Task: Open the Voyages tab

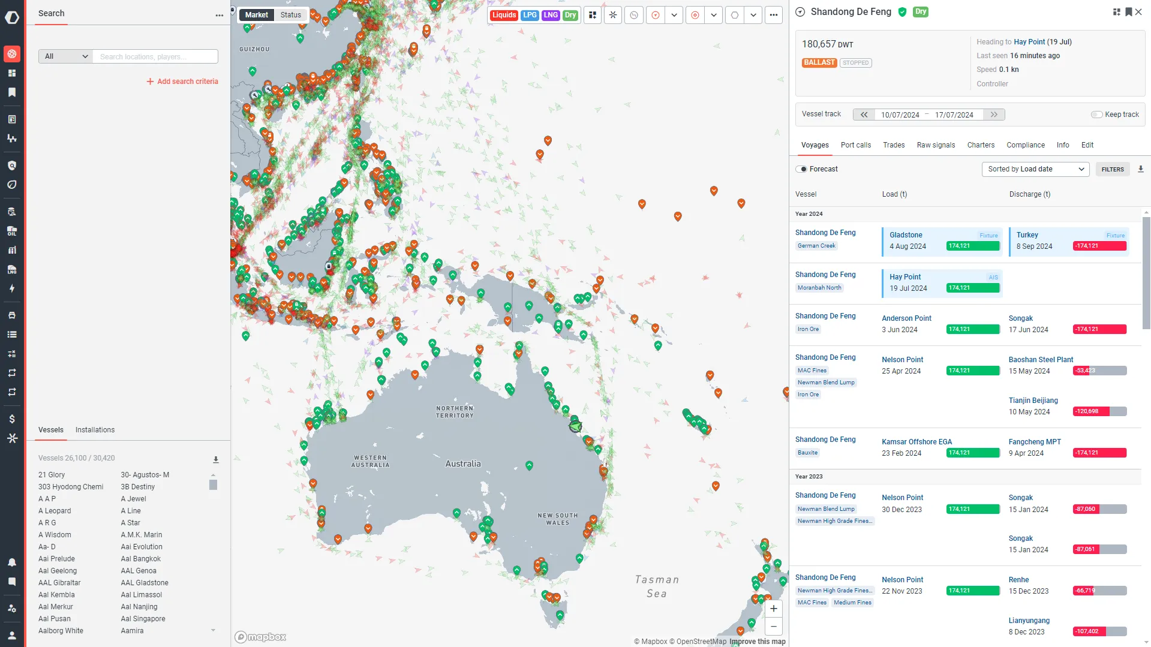Action: pyautogui.click(x=815, y=145)
